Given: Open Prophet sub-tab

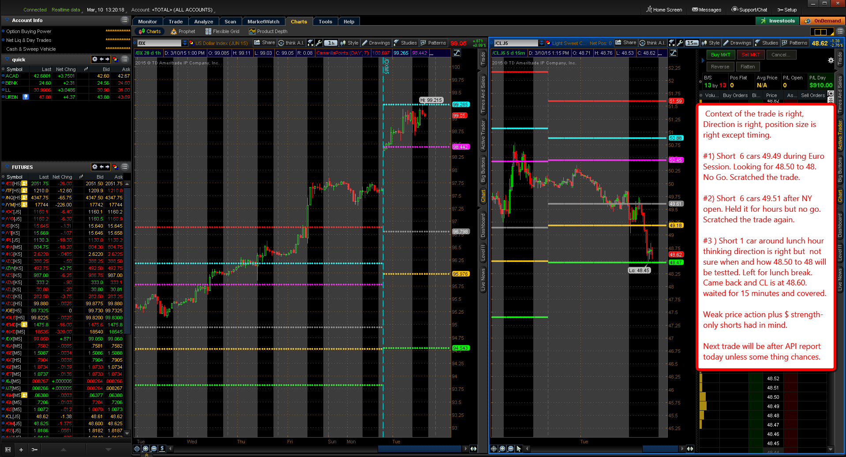Looking at the screenshot, I should [183, 31].
